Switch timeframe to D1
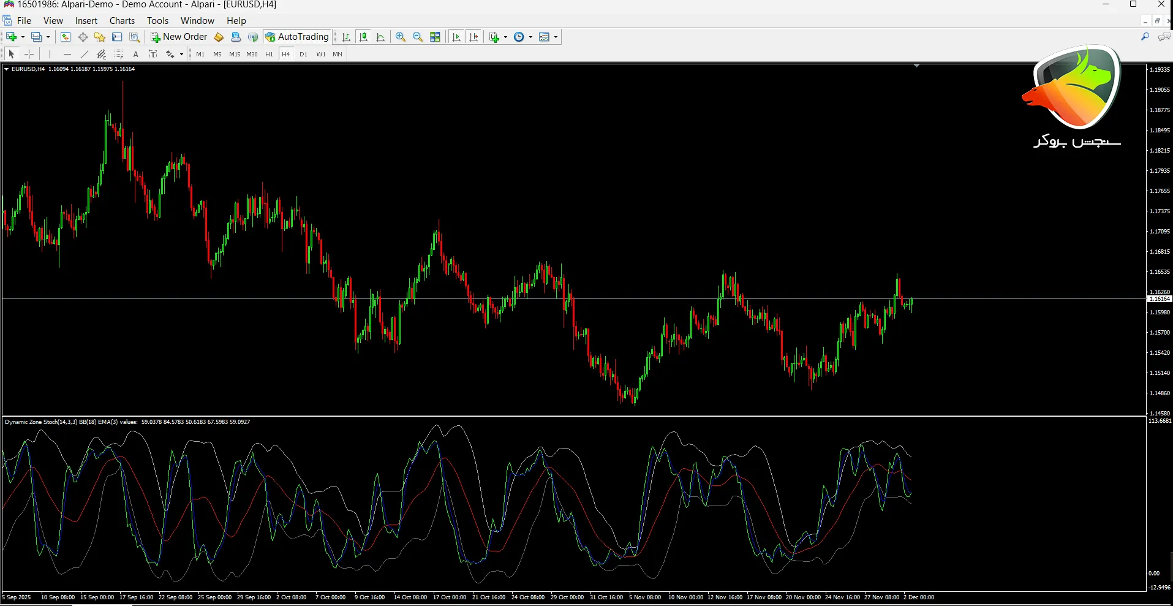The height and width of the screenshot is (606, 1173). [303, 54]
